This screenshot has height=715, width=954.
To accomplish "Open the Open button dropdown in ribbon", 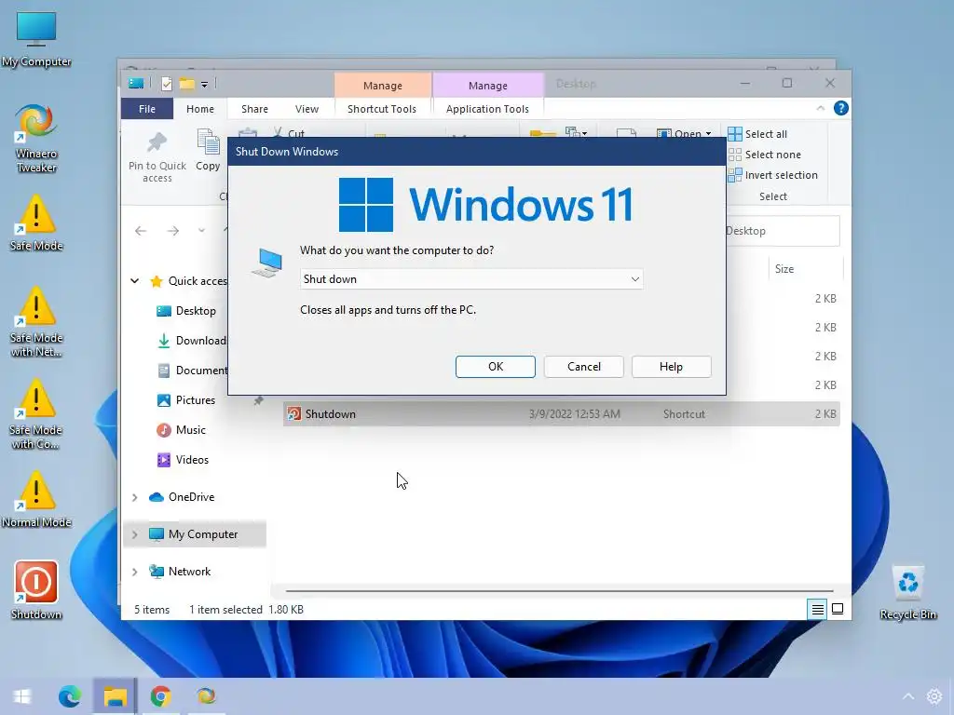I will coord(708,134).
